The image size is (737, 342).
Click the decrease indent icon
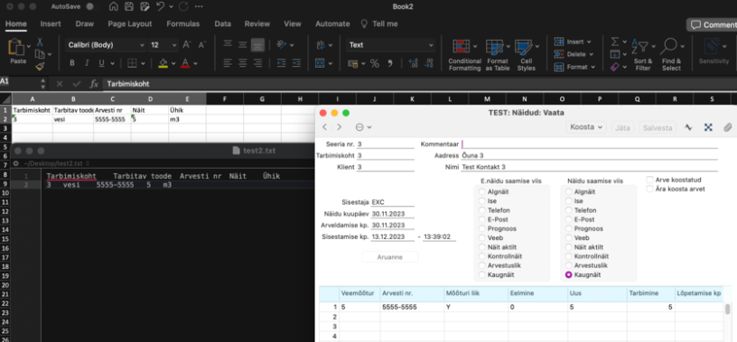pyautogui.click(x=282, y=62)
